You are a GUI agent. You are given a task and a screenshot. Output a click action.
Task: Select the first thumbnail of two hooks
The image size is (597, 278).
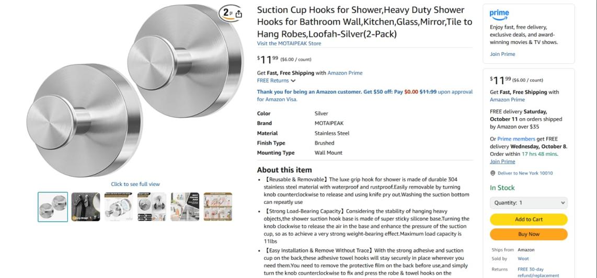(x=53, y=207)
